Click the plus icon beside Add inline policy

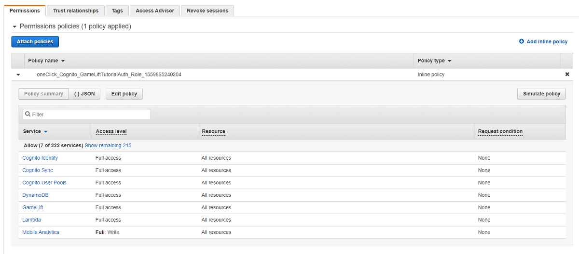pos(522,42)
